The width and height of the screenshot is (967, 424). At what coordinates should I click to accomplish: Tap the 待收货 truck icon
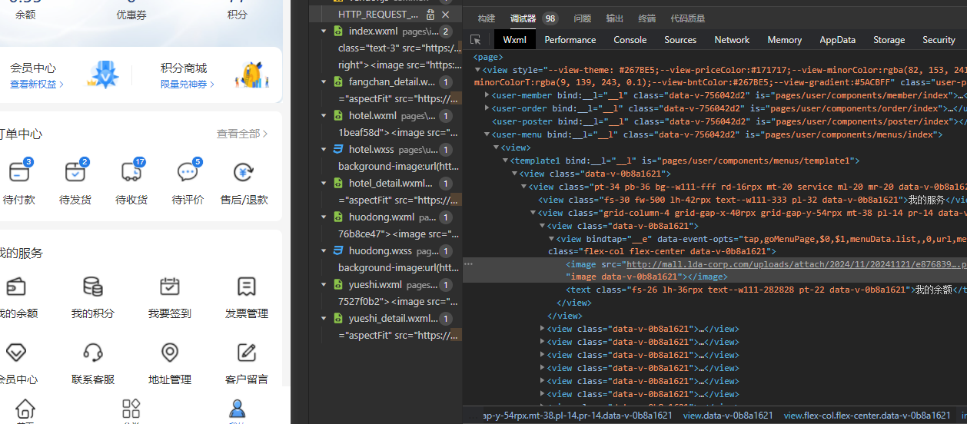click(x=131, y=172)
